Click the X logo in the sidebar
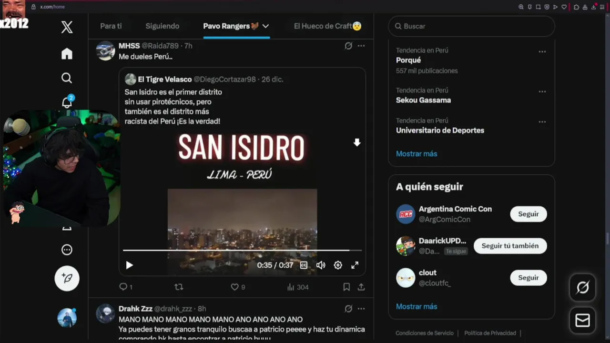Viewport: 610px width, 343px height. click(x=67, y=27)
